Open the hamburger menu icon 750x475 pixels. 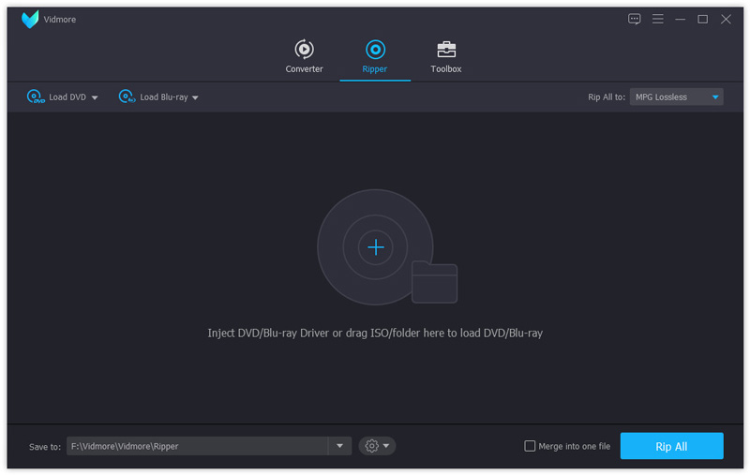tap(658, 19)
